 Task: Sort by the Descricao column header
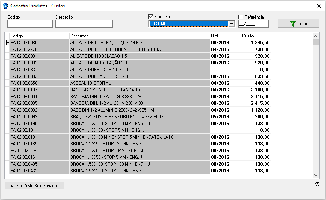tap(139, 36)
